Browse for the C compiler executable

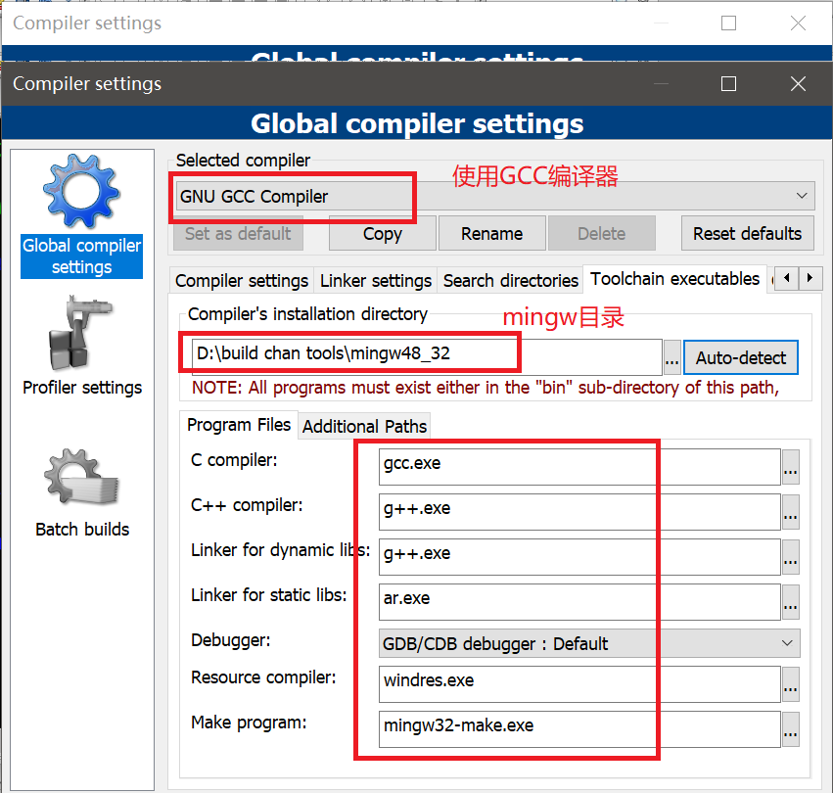[x=790, y=467]
